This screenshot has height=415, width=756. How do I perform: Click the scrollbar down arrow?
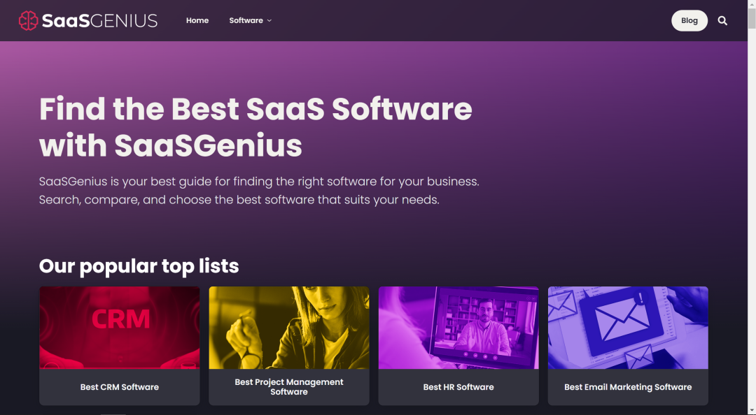tap(752, 411)
